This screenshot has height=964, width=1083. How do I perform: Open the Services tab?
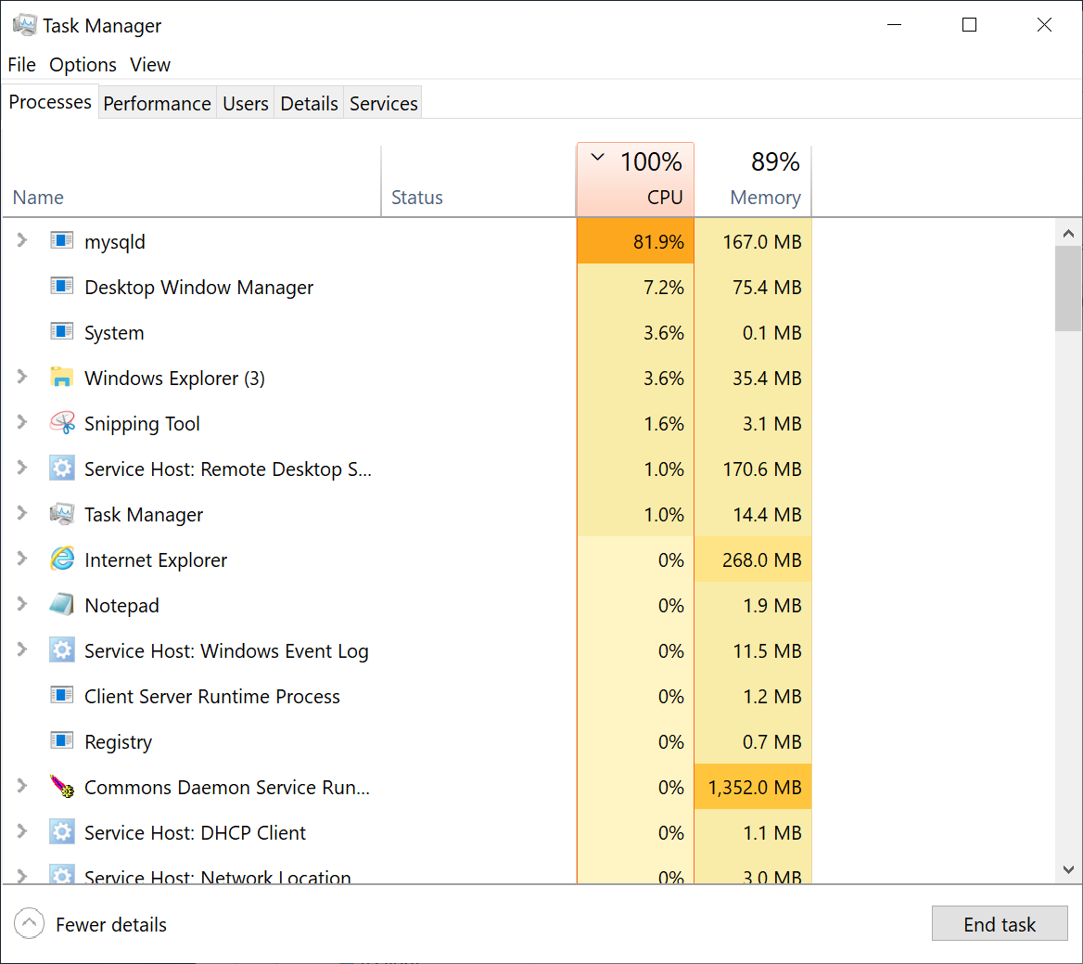[x=383, y=103]
